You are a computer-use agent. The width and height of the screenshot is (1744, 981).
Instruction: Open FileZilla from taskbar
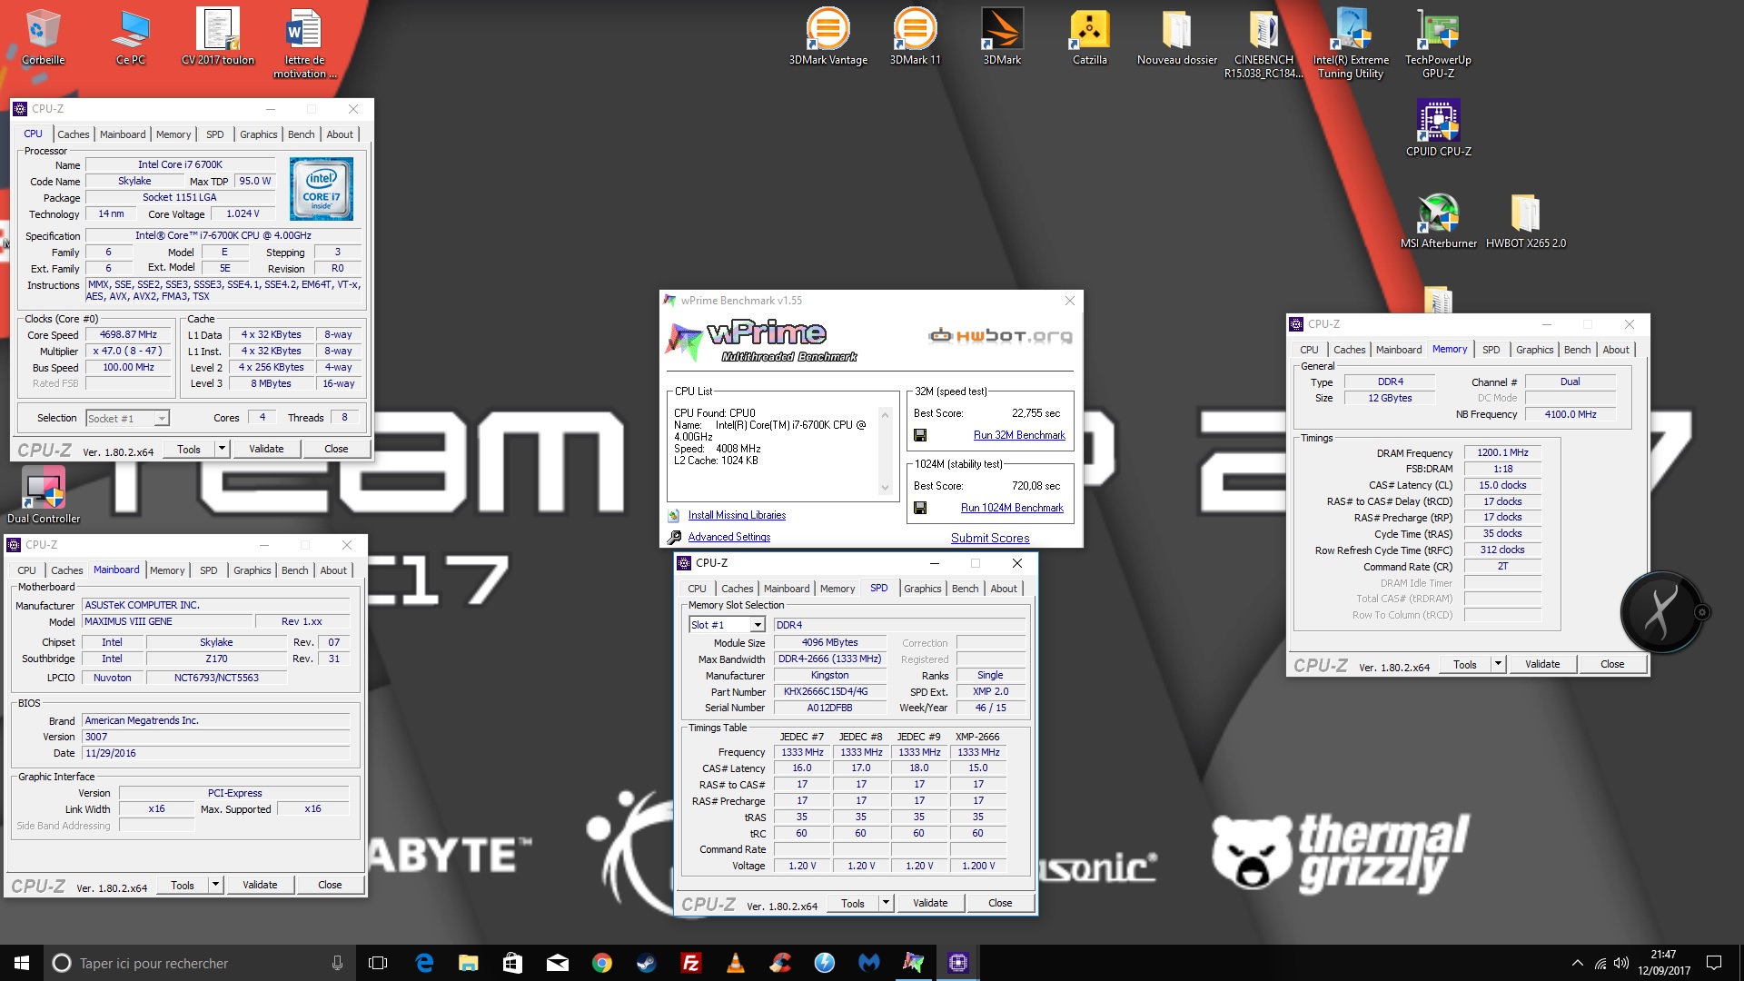tap(690, 963)
